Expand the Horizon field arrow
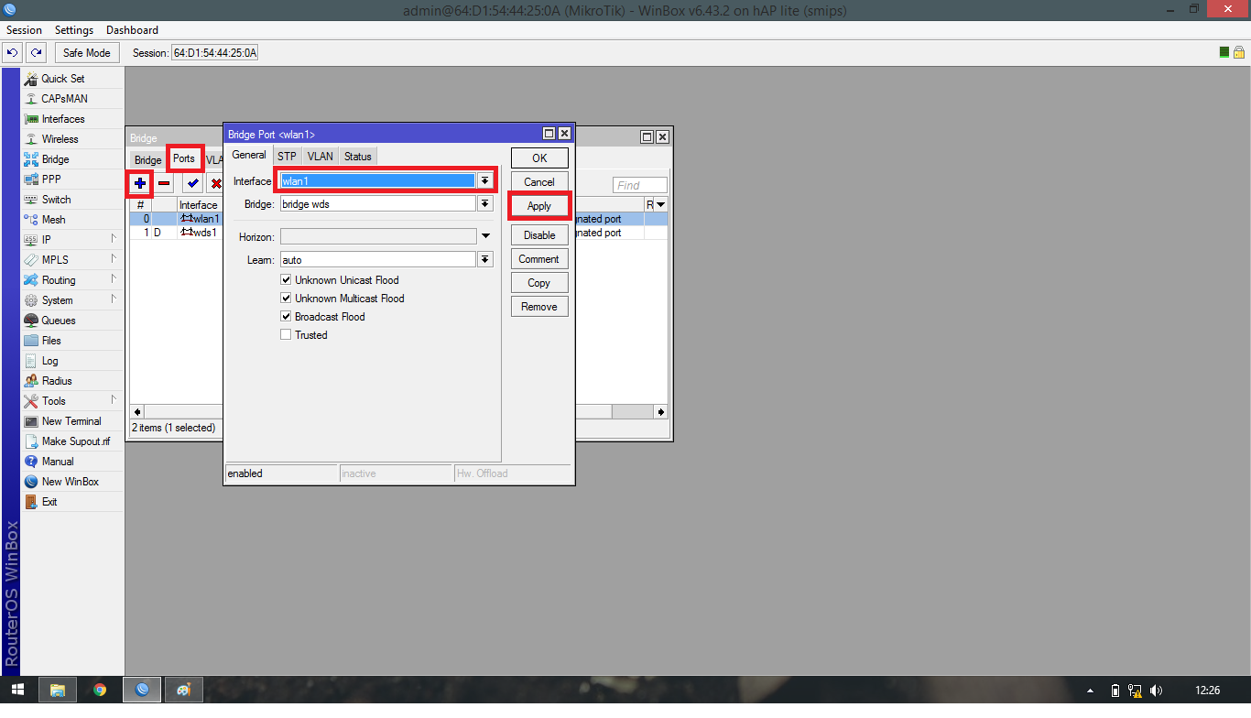The height and width of the screenshot is (718, 1251). (485, 237)
